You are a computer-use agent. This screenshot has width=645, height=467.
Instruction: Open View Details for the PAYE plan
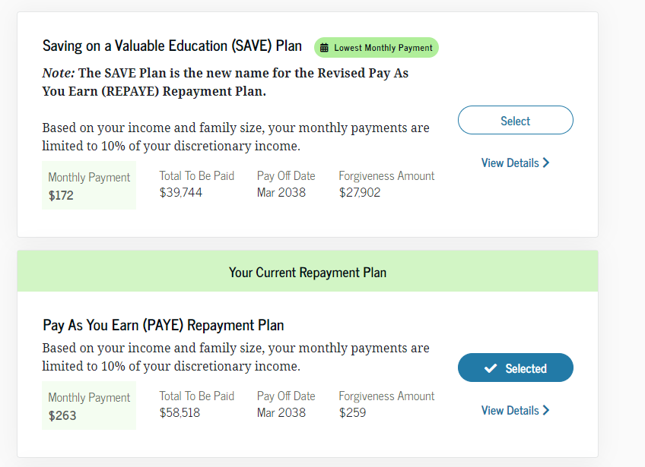pyautogui.click(x=510, y=410)
